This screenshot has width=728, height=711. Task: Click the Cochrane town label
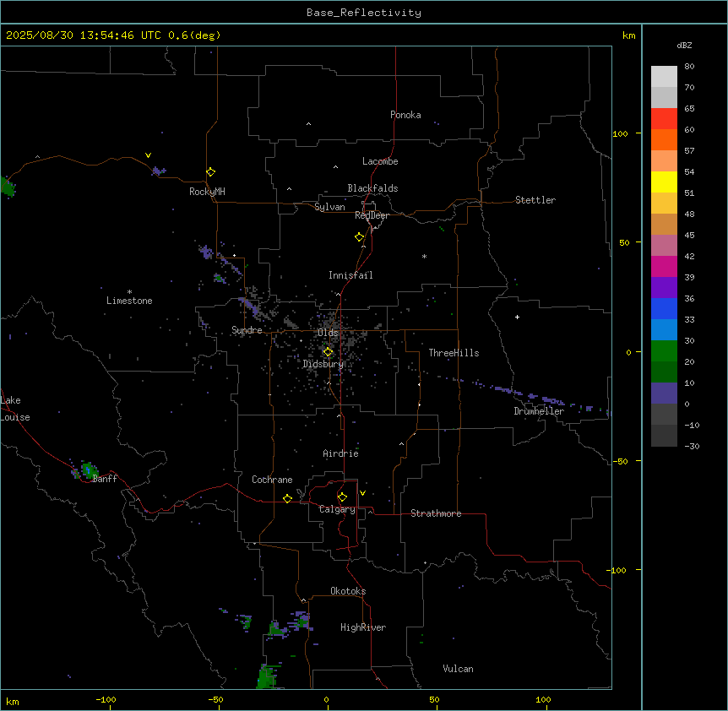tap(272, 480)
